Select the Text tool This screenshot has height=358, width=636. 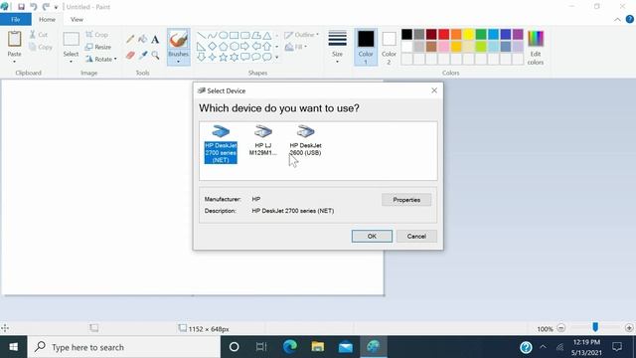tap(155, 40)
